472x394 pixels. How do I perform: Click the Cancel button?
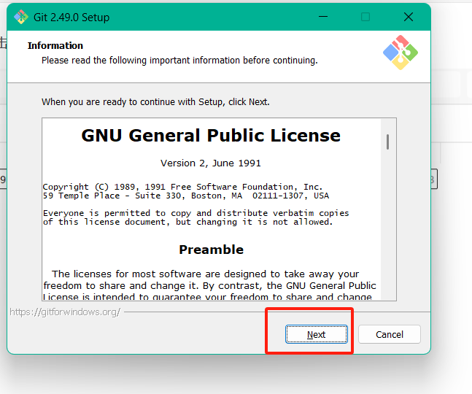[390, 334]
